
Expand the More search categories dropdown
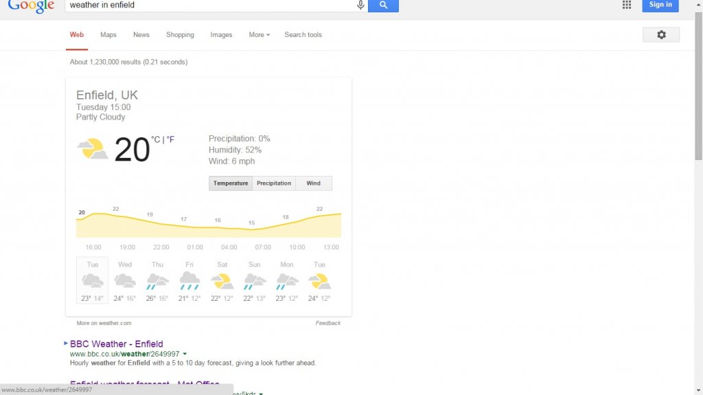pos(259,34)
